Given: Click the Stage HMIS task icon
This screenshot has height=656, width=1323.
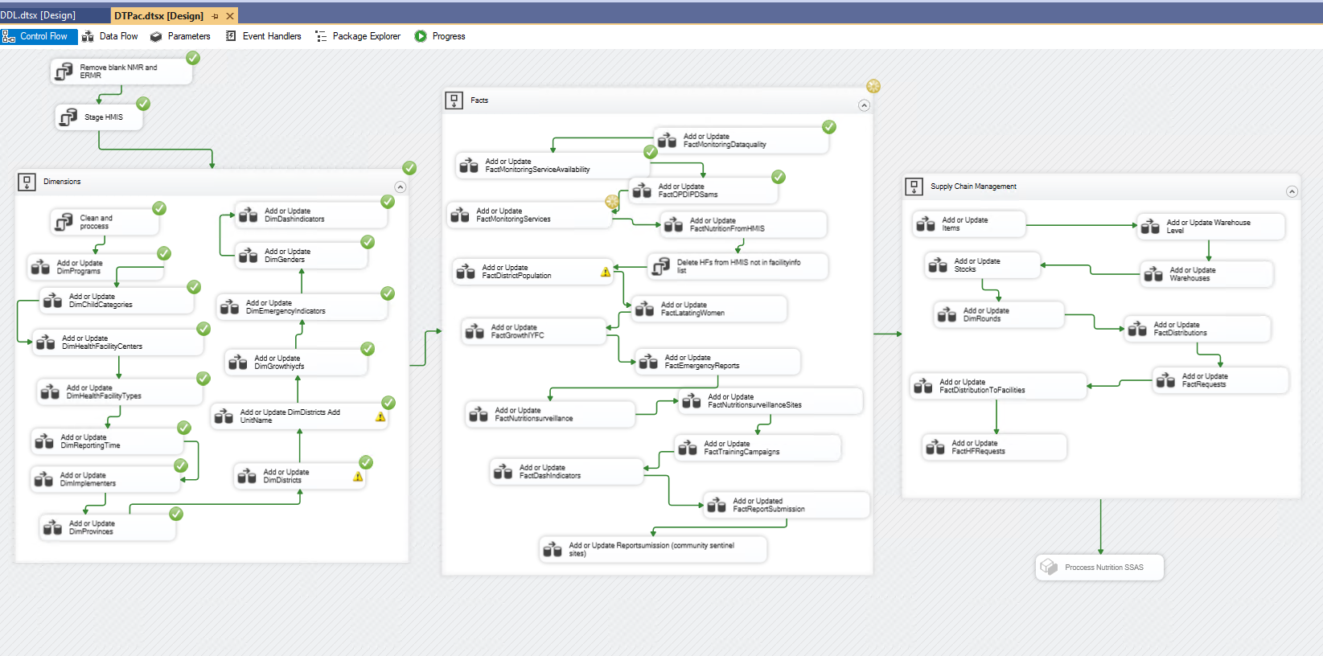Looking at the screenshot, I should [69, 117].
